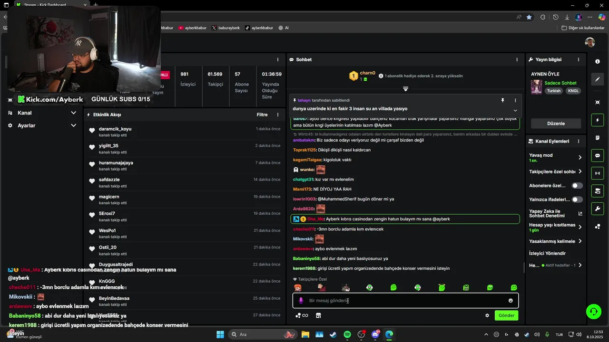Open Hesap yaşı kısıtlaması settings
The width and height of the screenshot is (609, 342).
[x=556, y=227]
